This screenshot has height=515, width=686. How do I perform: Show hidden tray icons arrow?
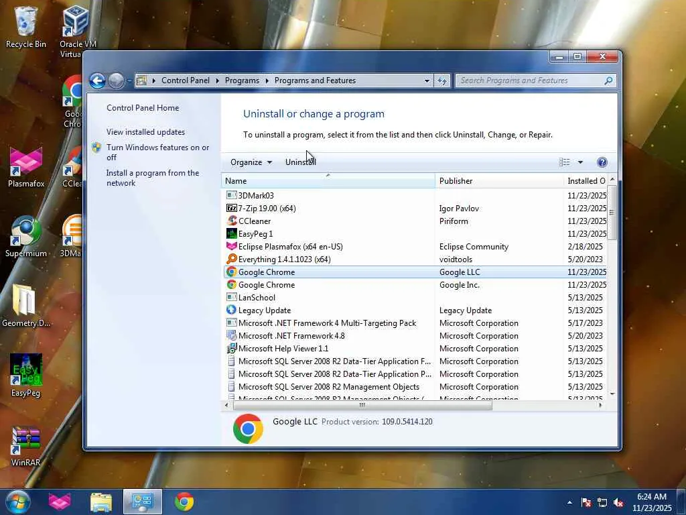click(569, 503)
